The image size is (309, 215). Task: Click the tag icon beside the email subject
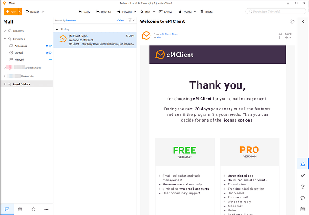[x=292, y=21]
